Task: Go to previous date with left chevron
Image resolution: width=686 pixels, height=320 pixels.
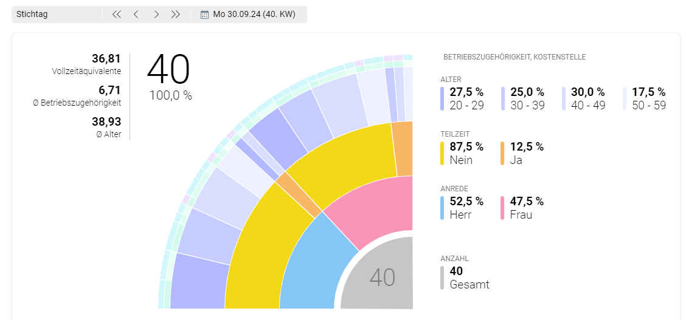Action: pos(136,15)
